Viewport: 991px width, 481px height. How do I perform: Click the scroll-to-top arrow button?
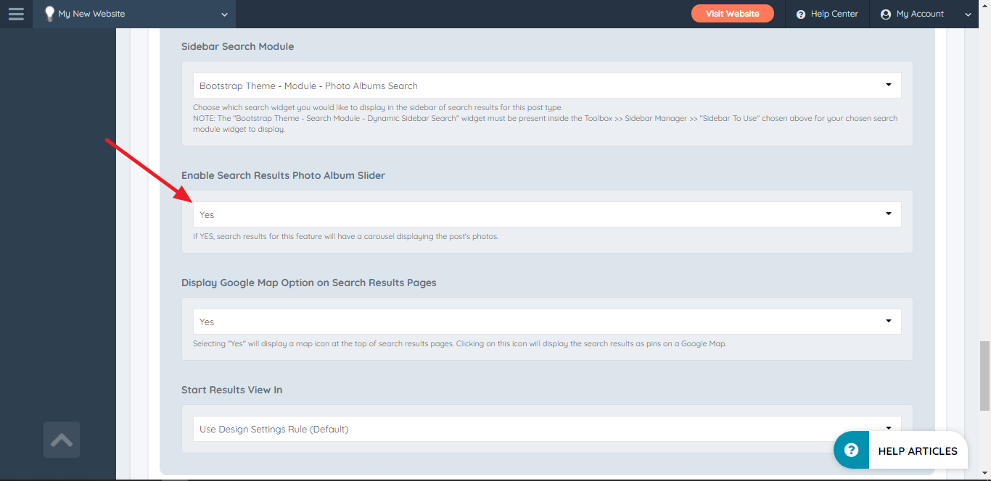(62, 440)
